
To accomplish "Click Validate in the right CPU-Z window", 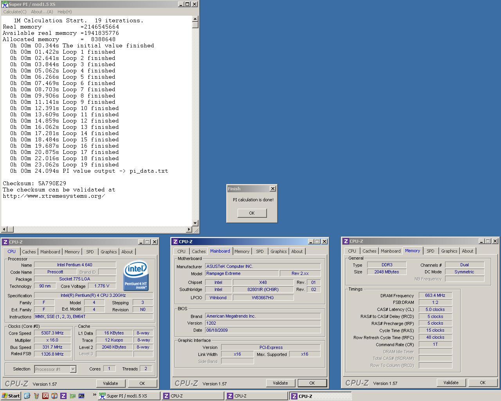I will pos(451,383).
